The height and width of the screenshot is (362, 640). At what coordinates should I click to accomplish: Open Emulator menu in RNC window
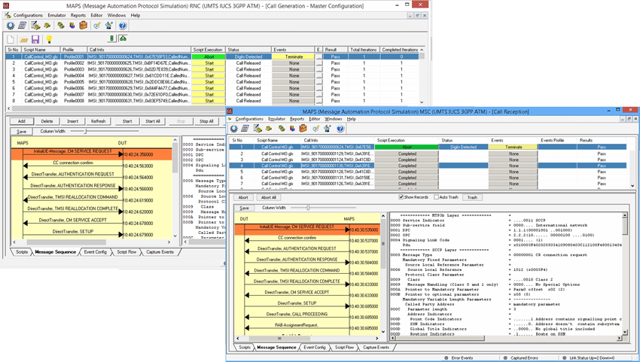[x=56, y=15]
